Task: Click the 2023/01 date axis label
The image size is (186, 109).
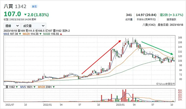Action: coord(120,105)
